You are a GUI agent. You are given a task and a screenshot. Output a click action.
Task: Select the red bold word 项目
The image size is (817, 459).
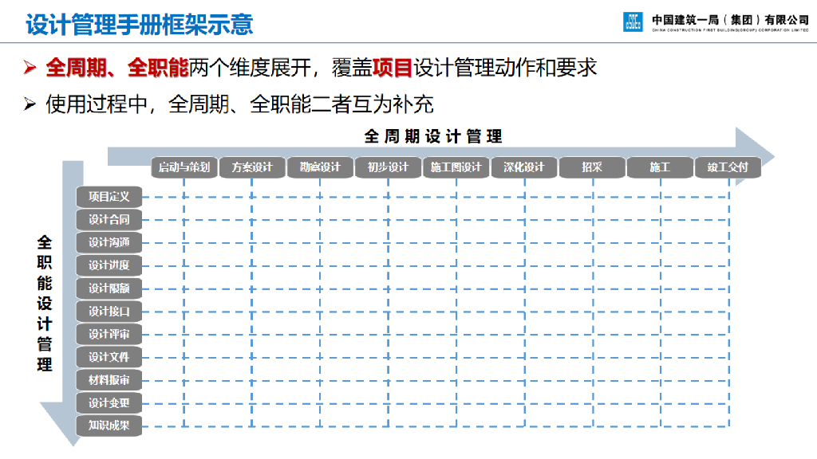click(x=393, y=68)
